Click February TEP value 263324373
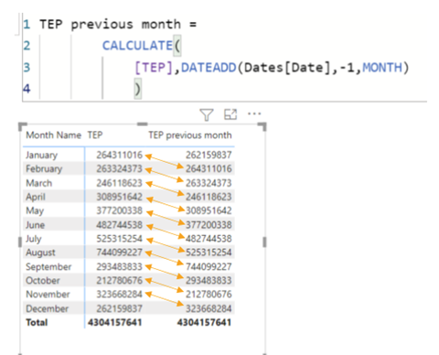The height and width of the screenshot is (355, 439). [119, 168]
